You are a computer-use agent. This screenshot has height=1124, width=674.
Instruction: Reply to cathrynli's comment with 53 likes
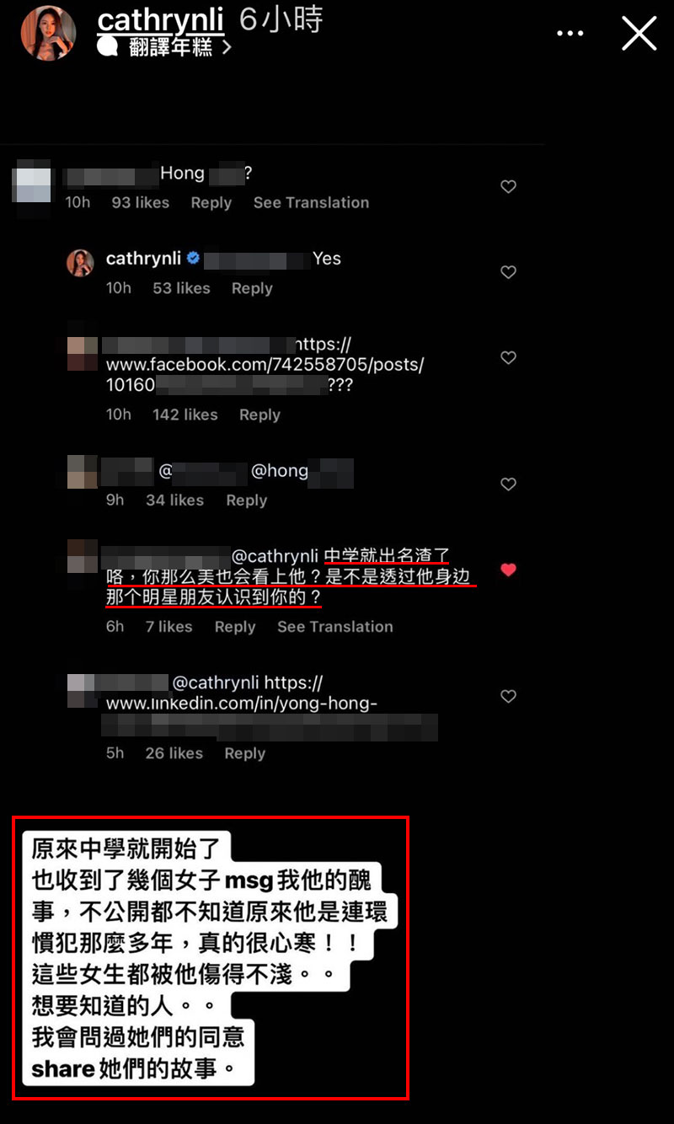tap(252, 288)
